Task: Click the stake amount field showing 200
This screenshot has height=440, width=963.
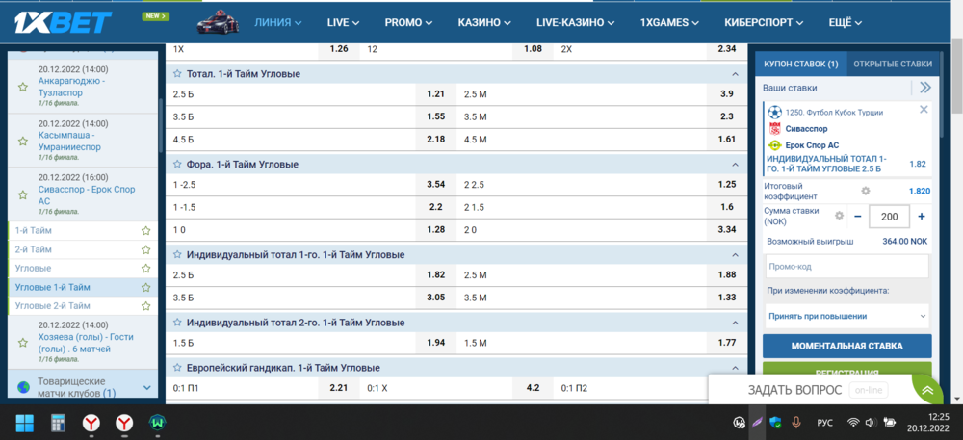Action: click(889, 216)
